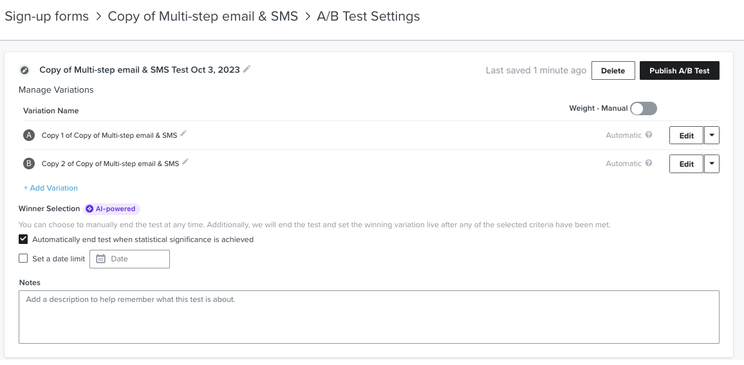The height and width of the screenshot is (365, 744).
Task: Enable the Set a date limit checkbox
Action: (x=24, y=259)
